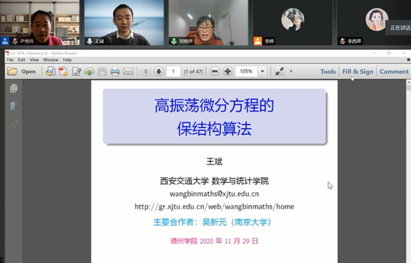The image size is (411, 263).
Task: Click the zoom in plus button
Action: pos(228,71)
